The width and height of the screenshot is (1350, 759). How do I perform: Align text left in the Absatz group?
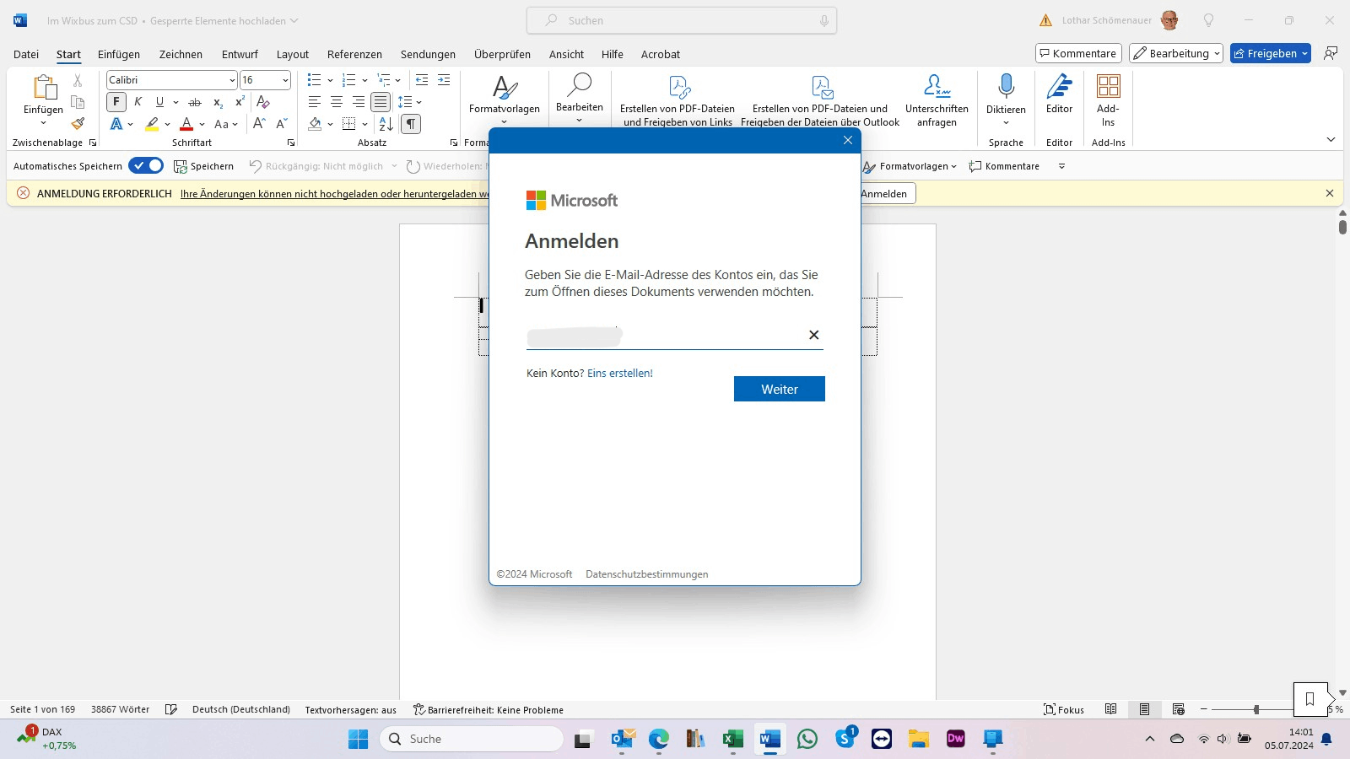[x=315, y=102]
